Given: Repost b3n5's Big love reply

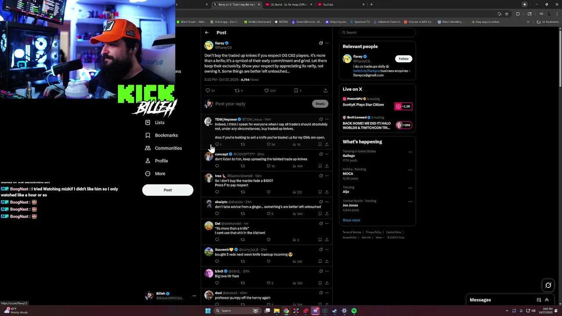Looking at the screenshot, I should tap(243, 283).
